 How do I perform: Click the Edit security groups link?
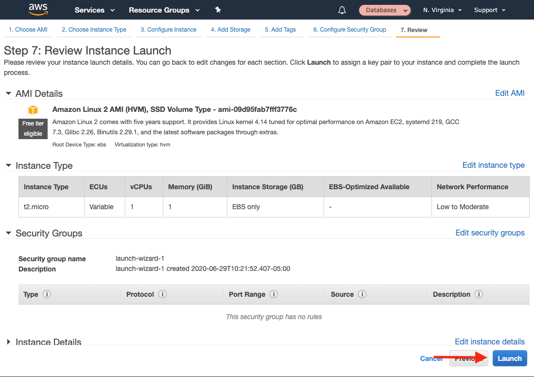pos(490,233)
